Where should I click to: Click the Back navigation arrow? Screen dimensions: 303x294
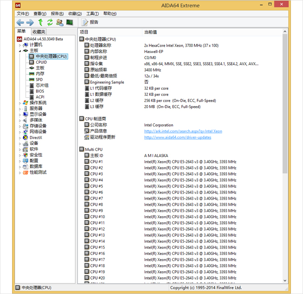coord(20,22)
